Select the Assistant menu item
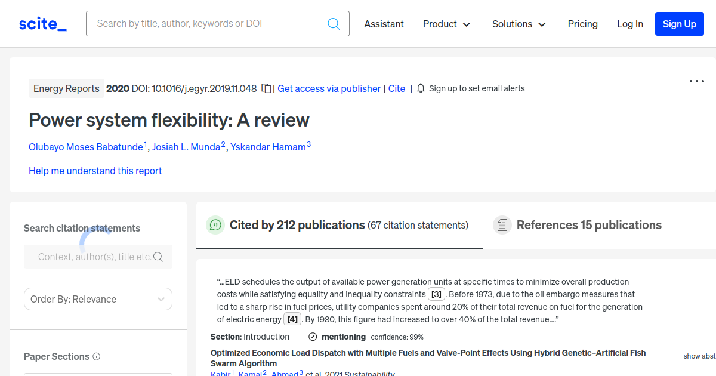716x376 pixels. (384, 24)
